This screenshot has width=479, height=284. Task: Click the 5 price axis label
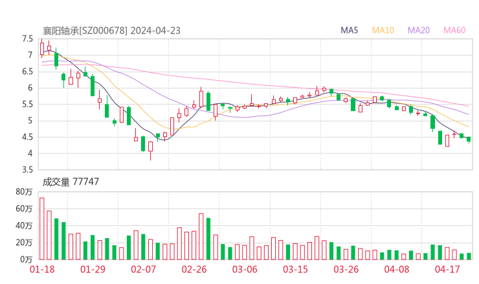coord(30,121)
